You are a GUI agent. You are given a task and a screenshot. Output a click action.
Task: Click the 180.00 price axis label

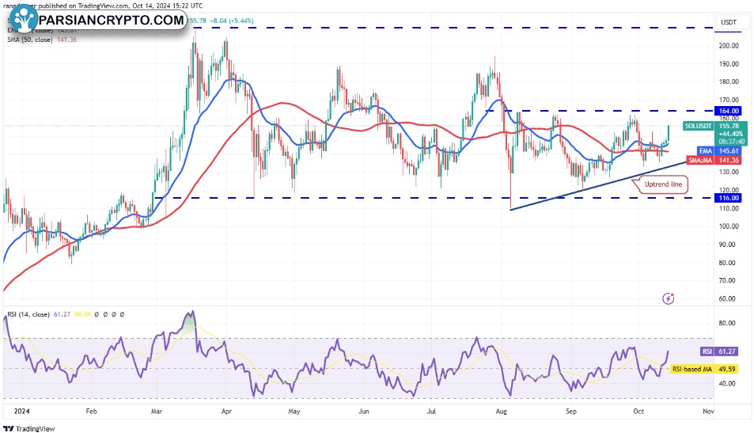point(729,82)
